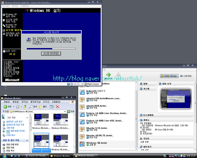Click 스냅샷(S) button

(x=186, y=76)
